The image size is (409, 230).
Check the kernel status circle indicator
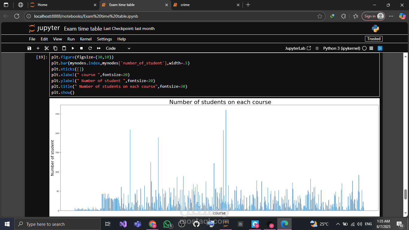click(364, 48)
